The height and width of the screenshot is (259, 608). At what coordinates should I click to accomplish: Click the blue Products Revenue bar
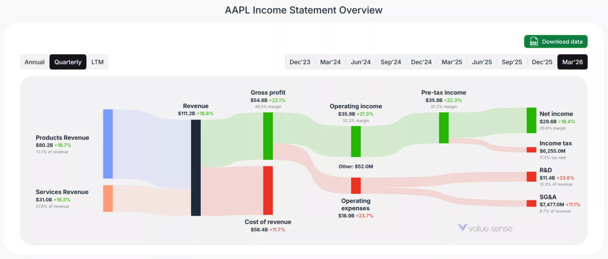point(108,144)
